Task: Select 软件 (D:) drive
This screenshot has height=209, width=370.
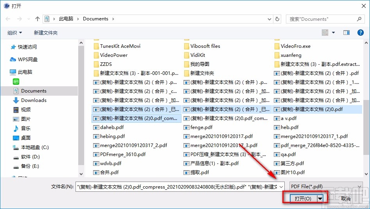Action: [27, 157]
